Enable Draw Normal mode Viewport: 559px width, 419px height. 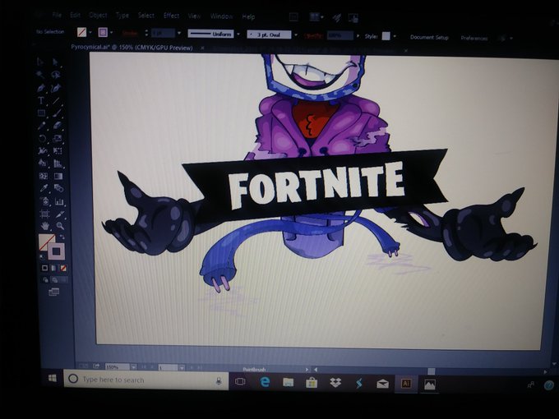(45, 280)
